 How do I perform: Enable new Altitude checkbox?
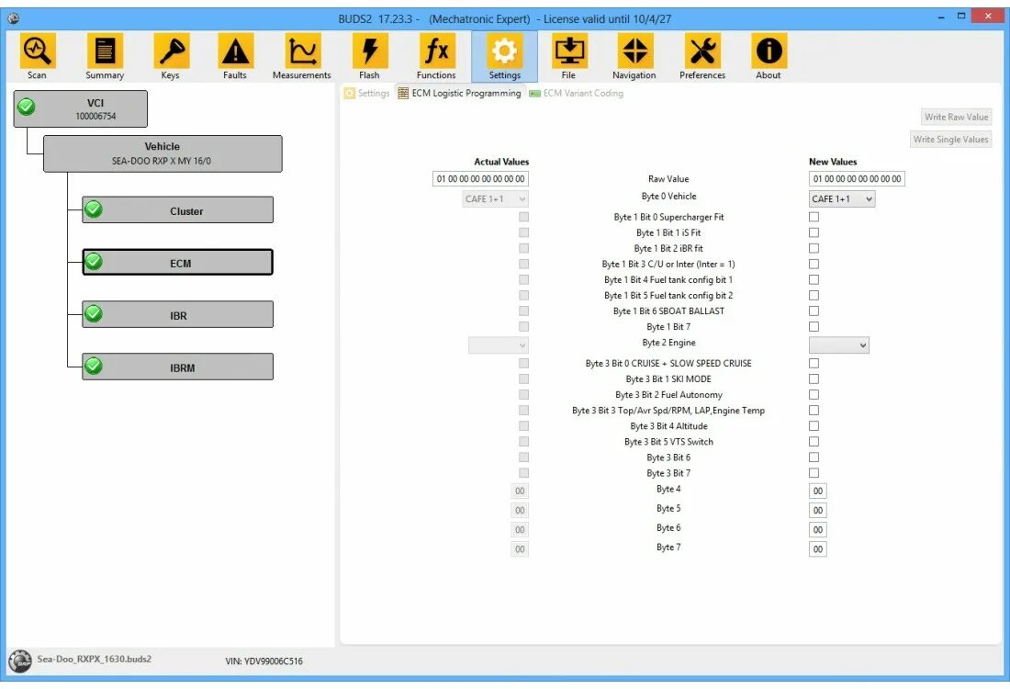(814, 426)
